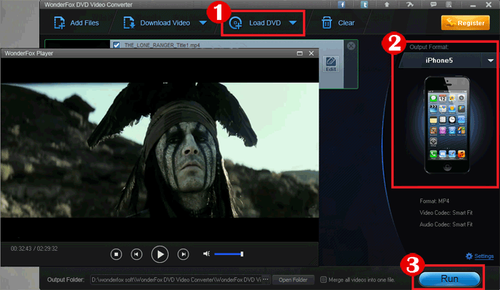The image size is (500, 290).
Task: Maximize the WonderFox Player window
Action: (x=300, y=54)
